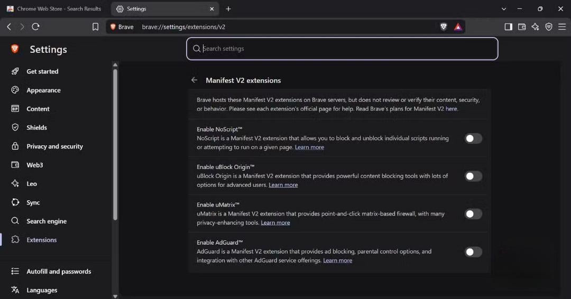Click the Languages translate icon
The image size is (571, 299).
tap(15, 290)
